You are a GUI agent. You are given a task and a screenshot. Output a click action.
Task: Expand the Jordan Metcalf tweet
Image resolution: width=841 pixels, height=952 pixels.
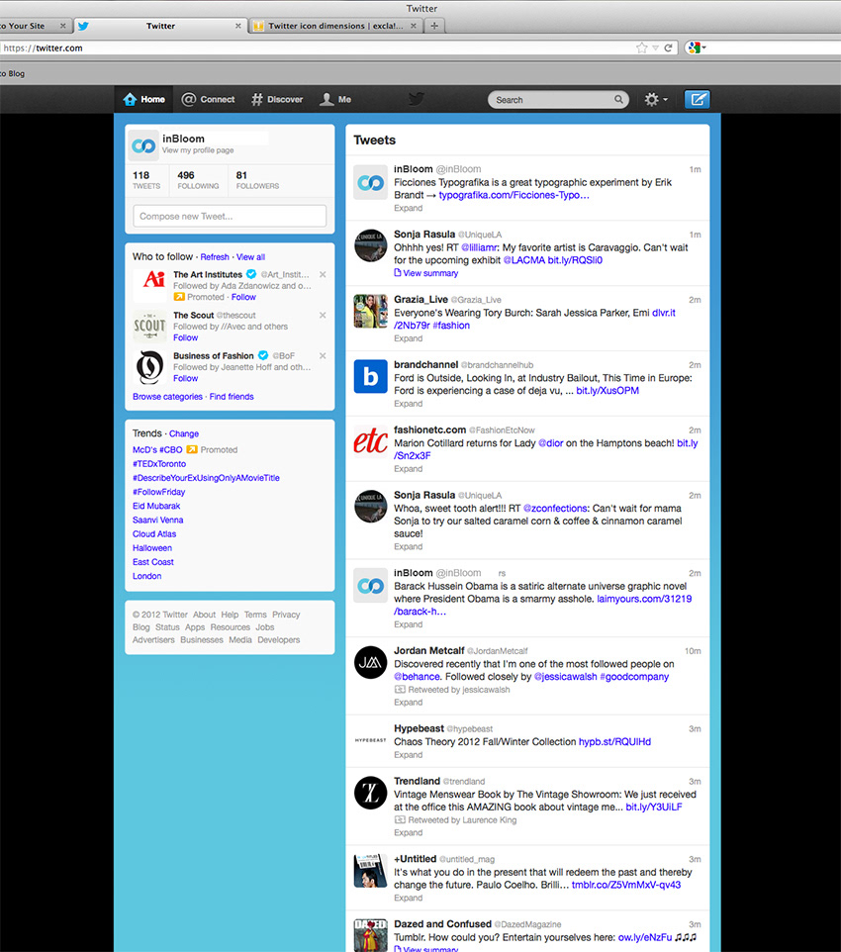click(x=408, y=703)
